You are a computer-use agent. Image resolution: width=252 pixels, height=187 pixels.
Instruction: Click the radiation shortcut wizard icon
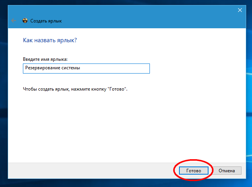click(25, 21)
